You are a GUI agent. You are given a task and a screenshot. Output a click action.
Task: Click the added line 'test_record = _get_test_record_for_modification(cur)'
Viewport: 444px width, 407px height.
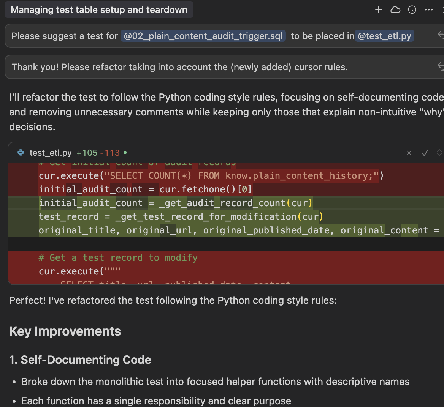click(181, 217)
